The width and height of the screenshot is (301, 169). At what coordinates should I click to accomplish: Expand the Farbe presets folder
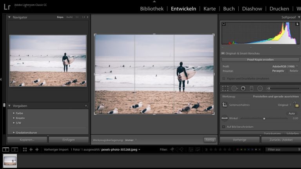click(x=14, y=113)
